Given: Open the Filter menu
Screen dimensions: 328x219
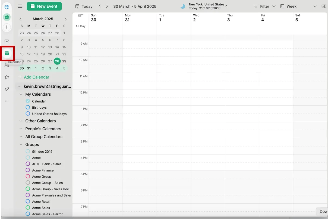Looking at the screenshot, I should (x=264, y=6).
